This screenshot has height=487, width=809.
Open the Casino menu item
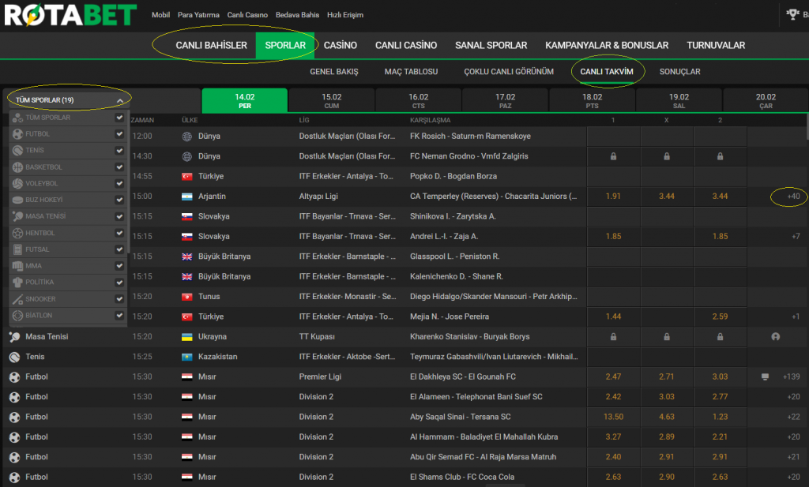click(340, 45)
